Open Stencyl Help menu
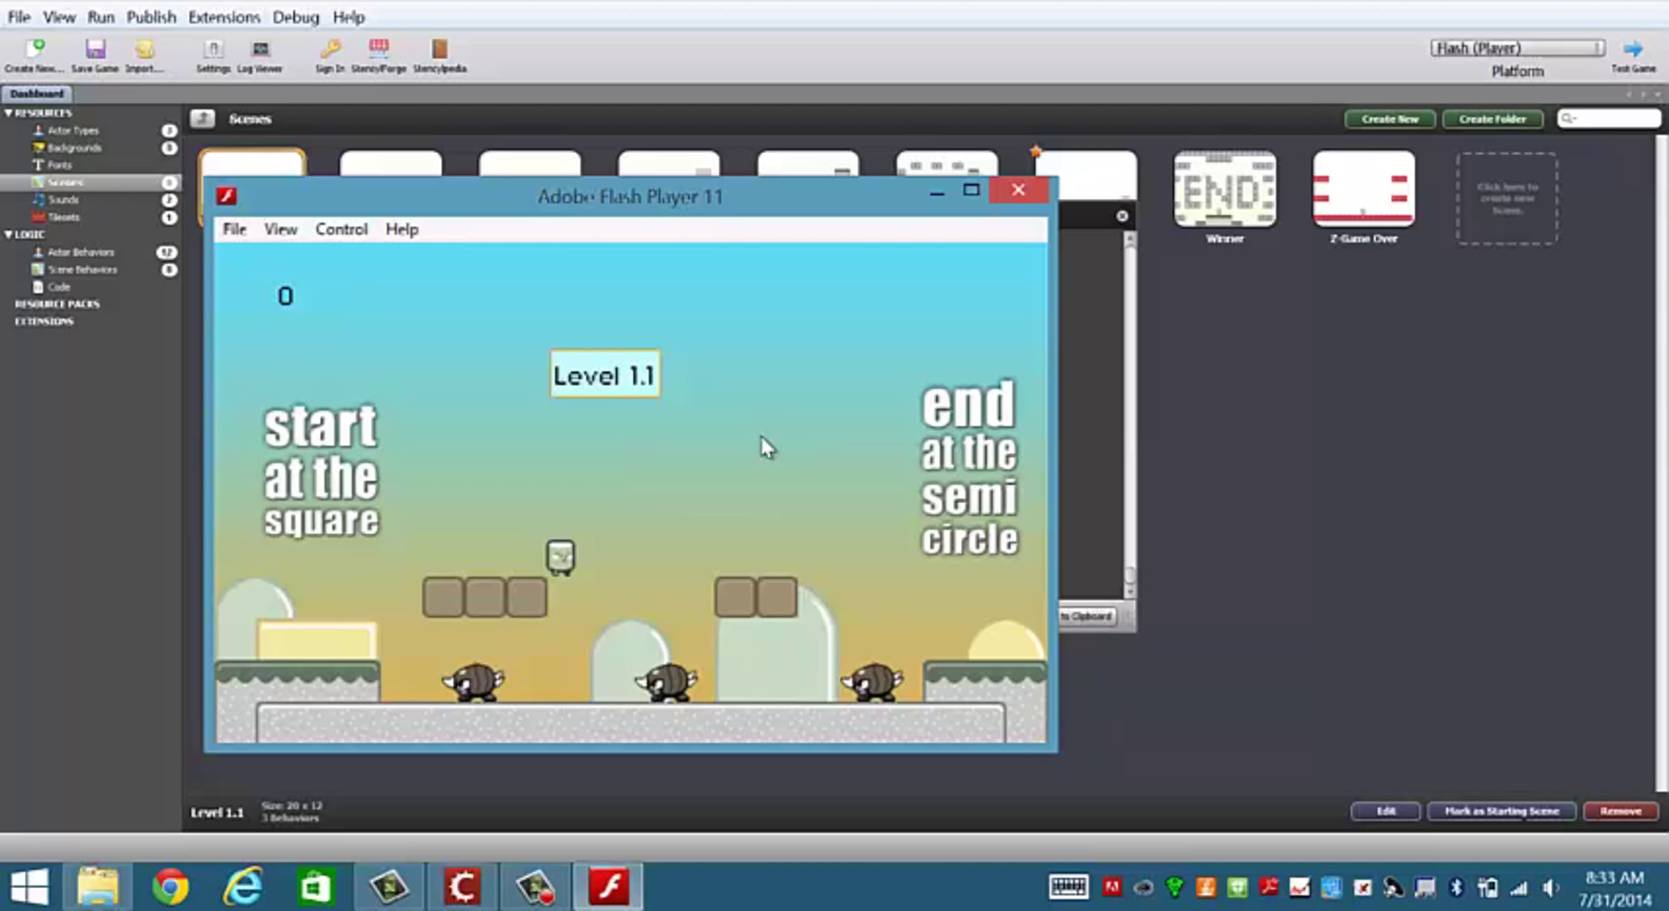The height and width of the screenshot is (911, 1669). pos(348,17)
